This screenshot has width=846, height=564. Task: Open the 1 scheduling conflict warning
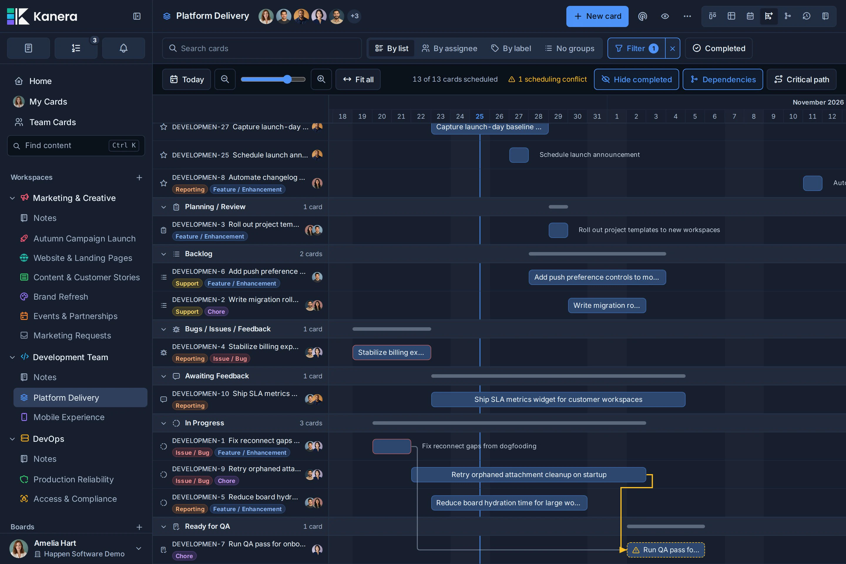tap(548, 79)
